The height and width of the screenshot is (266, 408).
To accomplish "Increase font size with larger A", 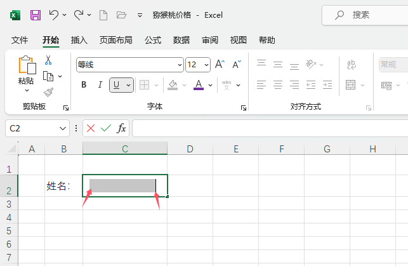I will tap(220, 64).
